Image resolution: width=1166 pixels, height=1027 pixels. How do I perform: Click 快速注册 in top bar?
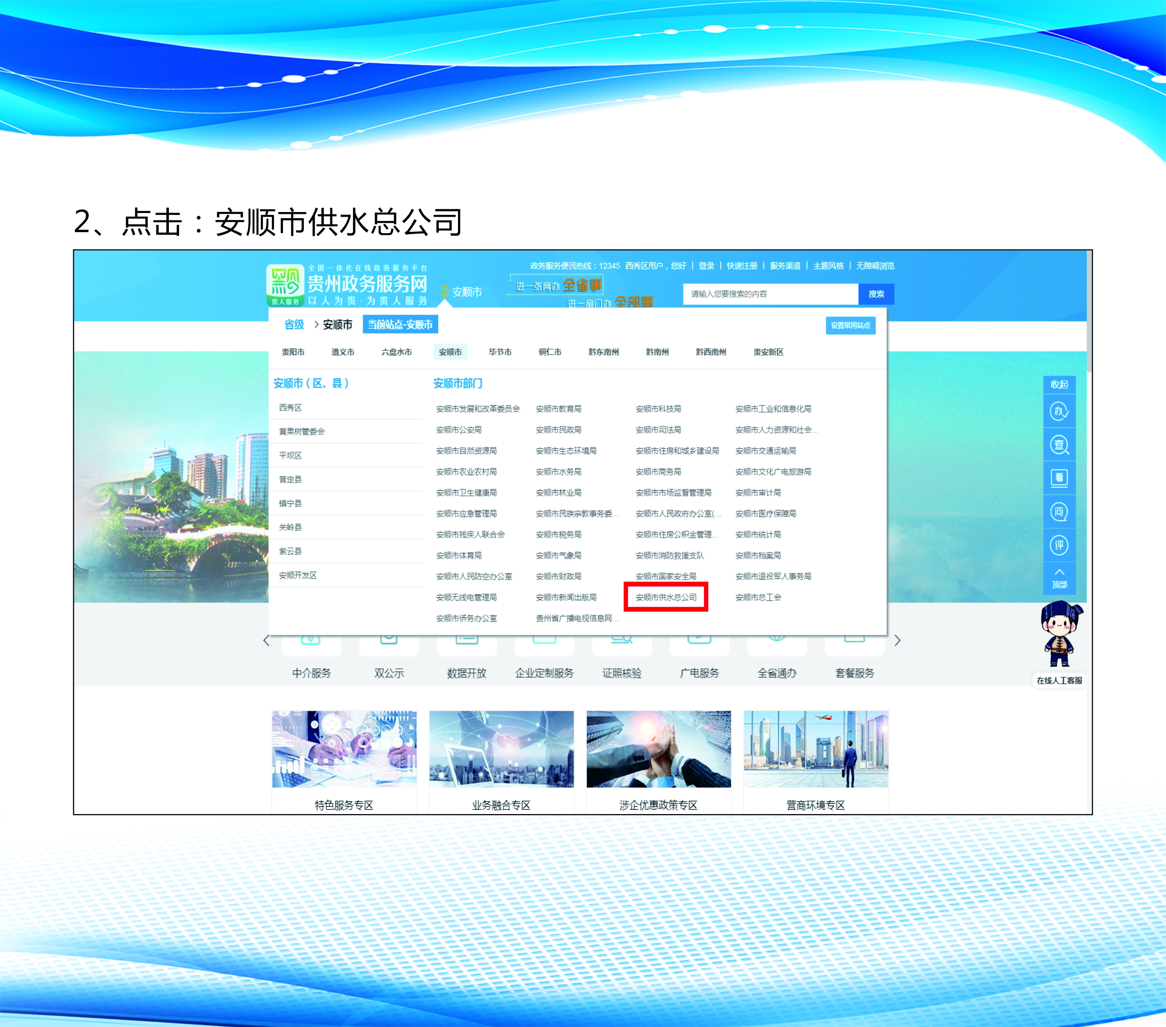tap(741, 266)
